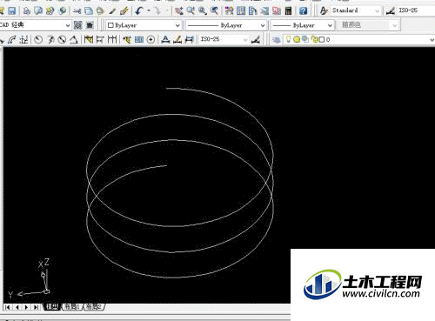Image resolution: width=435 pixels, height=321 pixels.
Task: Select the Dimension Text Edit tool
Action: 177,39
